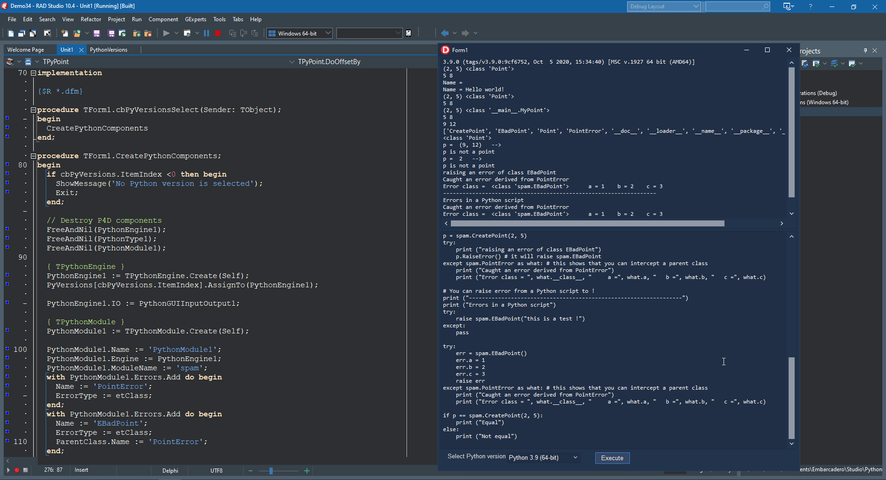
Task: Click the Insert mode status bar entry
Action: point(81,470)
